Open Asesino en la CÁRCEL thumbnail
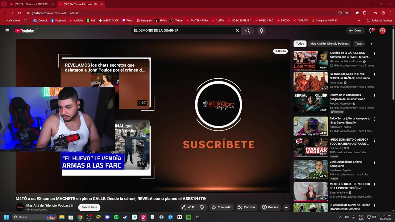This screenshot has width=395, height=222. tap(311, 61)
